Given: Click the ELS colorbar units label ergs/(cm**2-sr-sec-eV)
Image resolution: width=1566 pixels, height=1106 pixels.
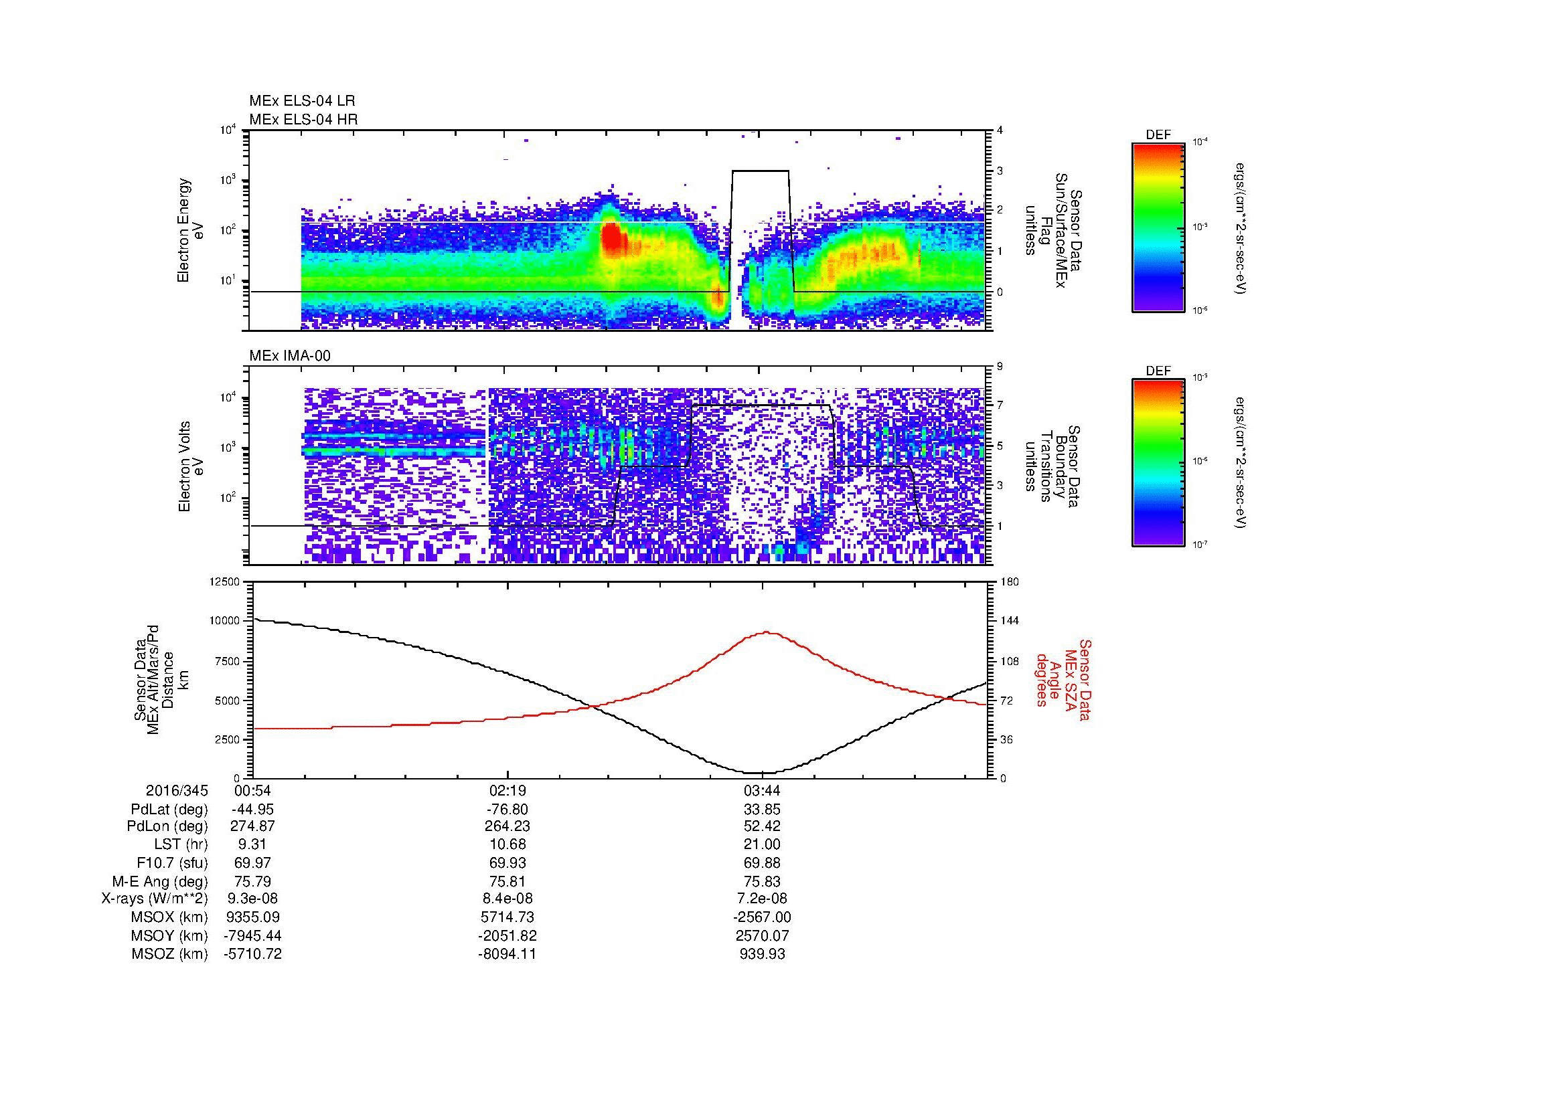Looking at the screenshot, I should tap(1241, 227).
